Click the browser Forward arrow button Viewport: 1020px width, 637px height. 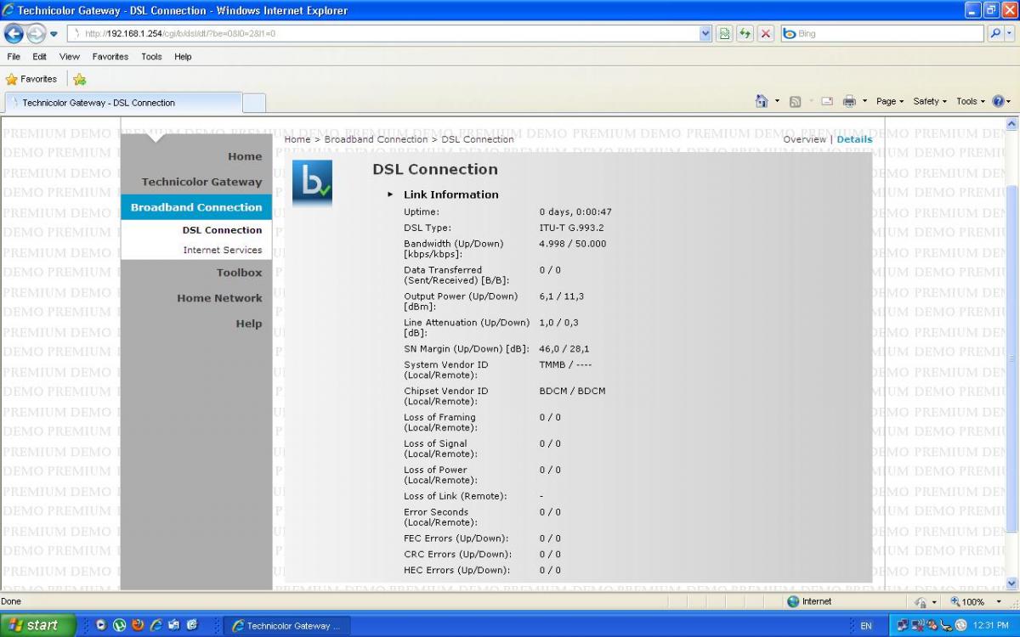pyautogui.click(x=36, y=33)
